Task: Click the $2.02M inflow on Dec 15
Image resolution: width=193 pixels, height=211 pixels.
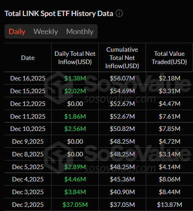Action: (75, 91)
